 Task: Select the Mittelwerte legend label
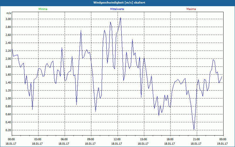click(117, 9)
